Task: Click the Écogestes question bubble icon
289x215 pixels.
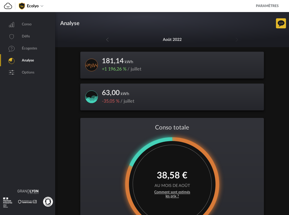Action: coord(12,49)
